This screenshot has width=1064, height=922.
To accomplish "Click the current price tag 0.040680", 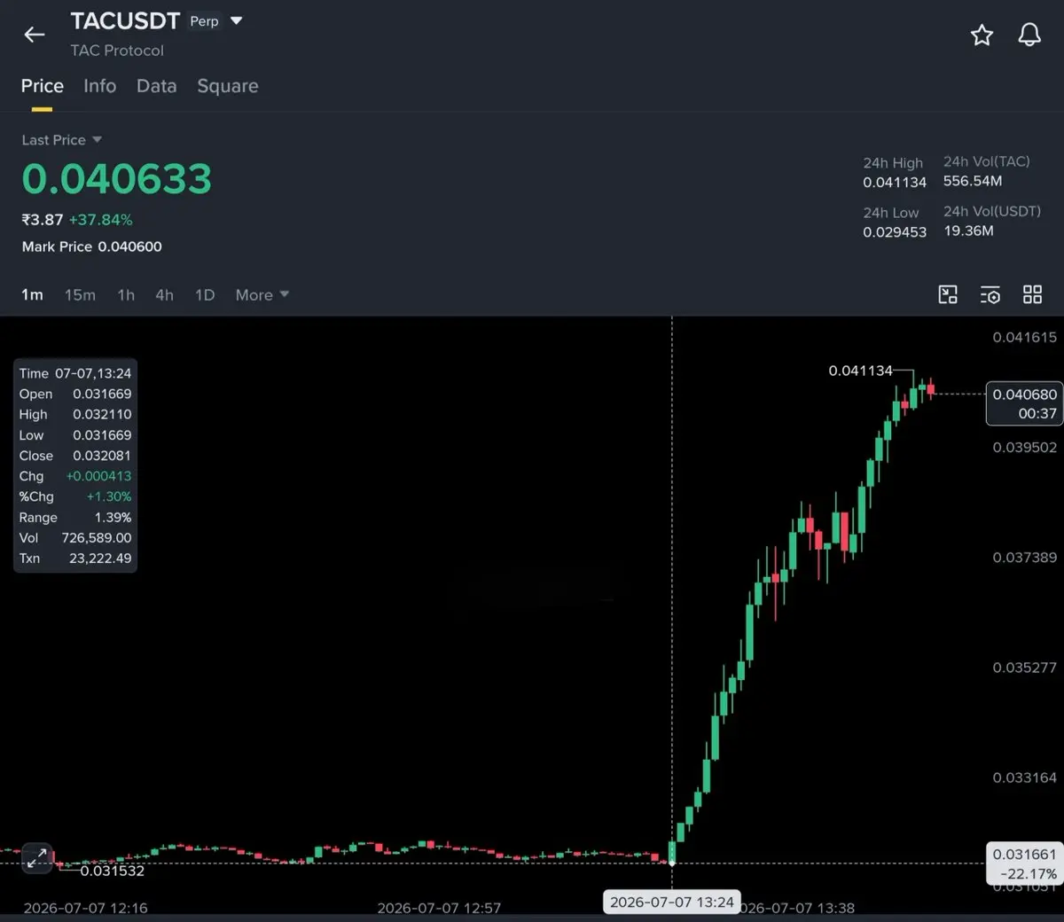I will [x=1024, y=403].
